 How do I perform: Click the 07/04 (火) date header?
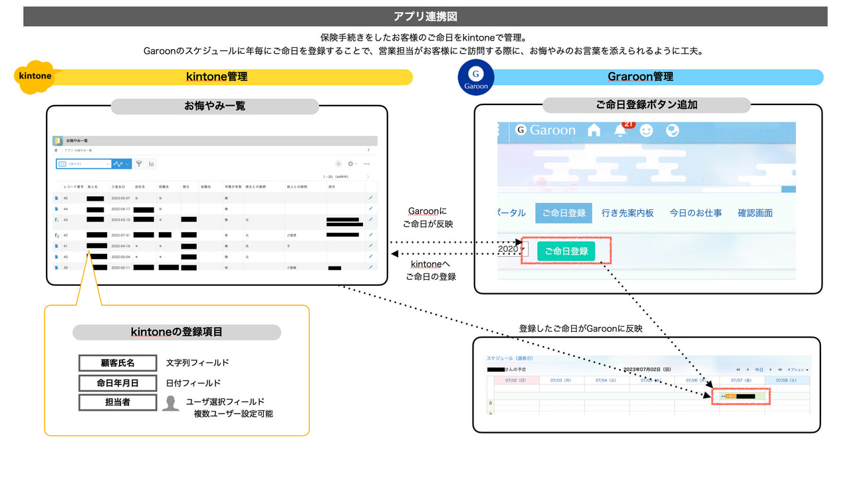(x=607, y=380)
